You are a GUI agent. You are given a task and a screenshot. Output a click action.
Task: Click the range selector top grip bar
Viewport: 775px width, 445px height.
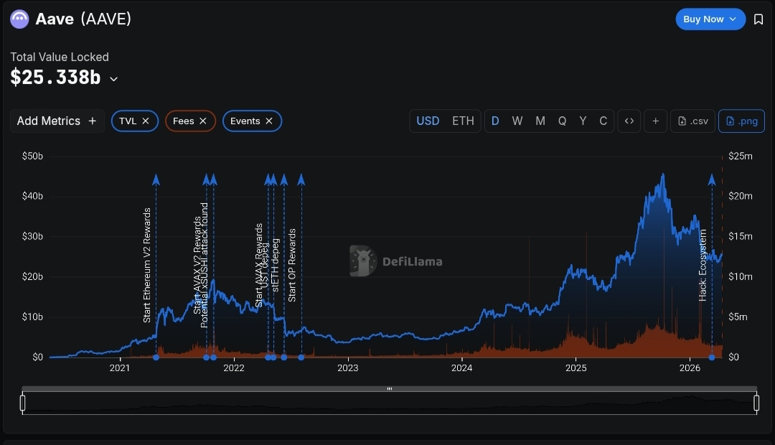click(390, 388)
